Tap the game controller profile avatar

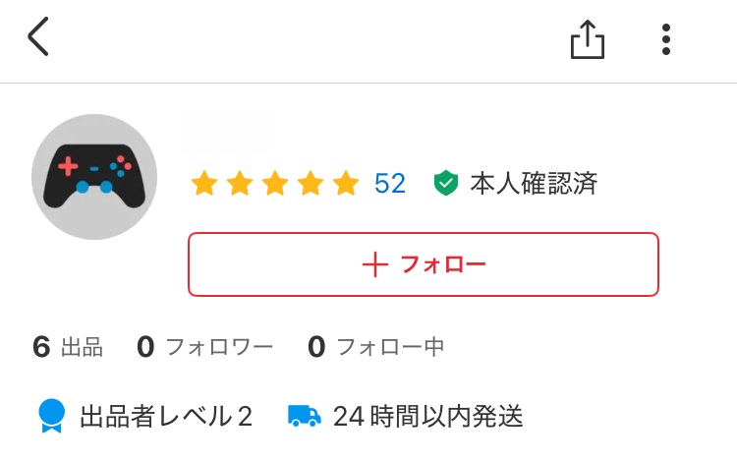click(x=94, y=177)
